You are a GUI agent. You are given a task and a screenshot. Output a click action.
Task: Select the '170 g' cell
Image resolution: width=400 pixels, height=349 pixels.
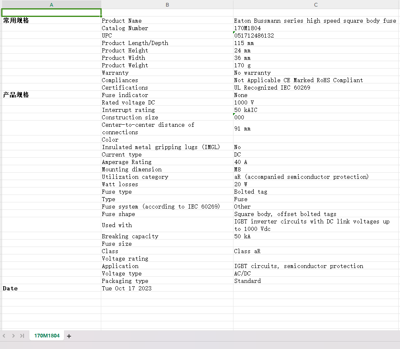[x=316, y=65]
